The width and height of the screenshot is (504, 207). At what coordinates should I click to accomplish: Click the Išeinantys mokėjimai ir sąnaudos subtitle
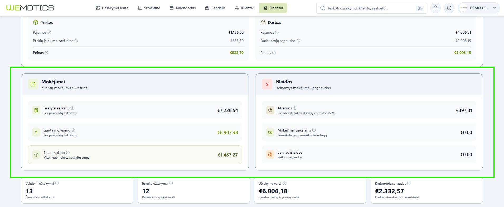303,88
